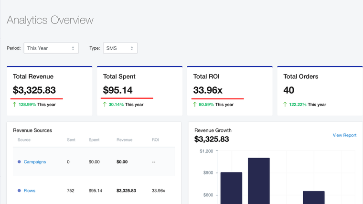Click the purple dot beside Campaigns
The width and height of the screenshot is (363, 204).
[19, 161]
